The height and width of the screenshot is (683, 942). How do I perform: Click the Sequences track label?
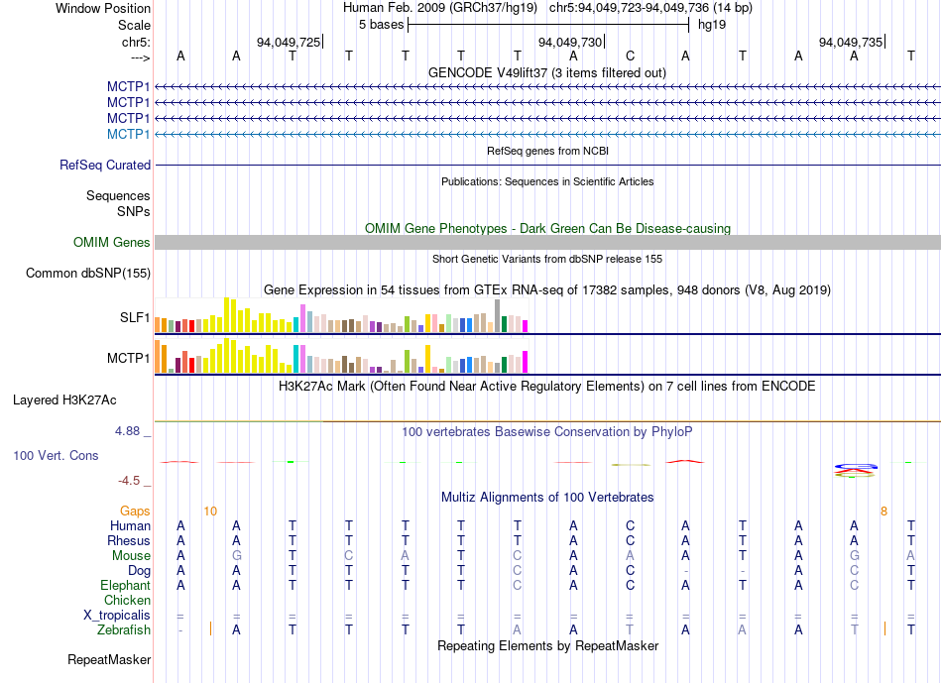[118, 196]
